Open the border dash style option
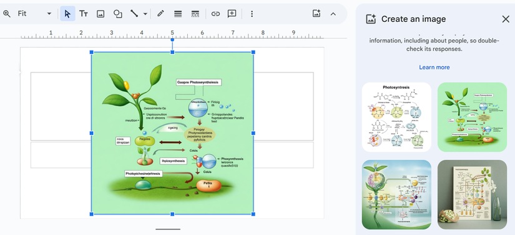 195,14
